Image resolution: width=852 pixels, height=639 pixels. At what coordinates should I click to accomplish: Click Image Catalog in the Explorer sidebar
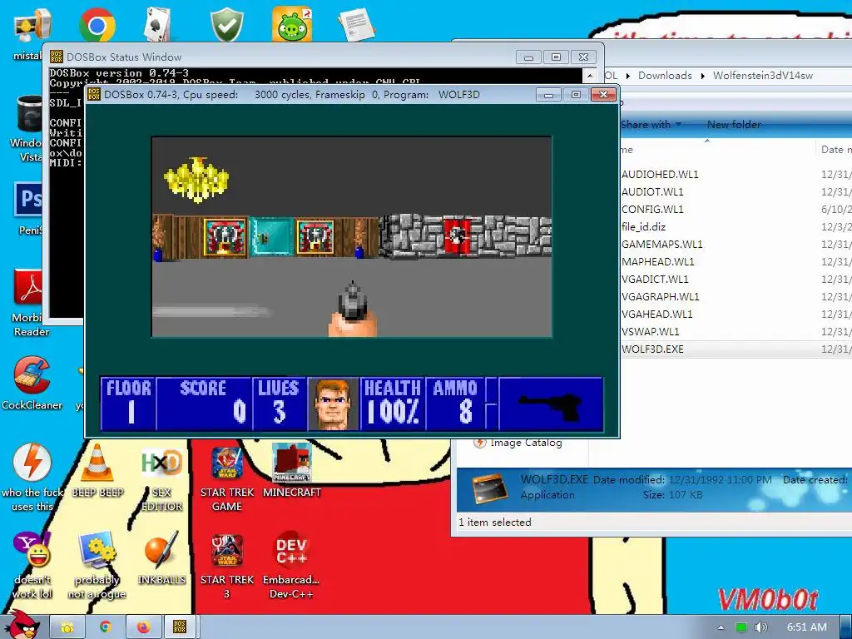coord(526,443)
